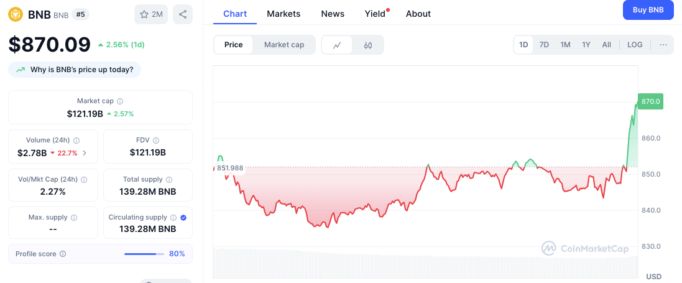Open the chart more options menu
The height and width of the screenshot is (283, 682).
pos(663,45)
